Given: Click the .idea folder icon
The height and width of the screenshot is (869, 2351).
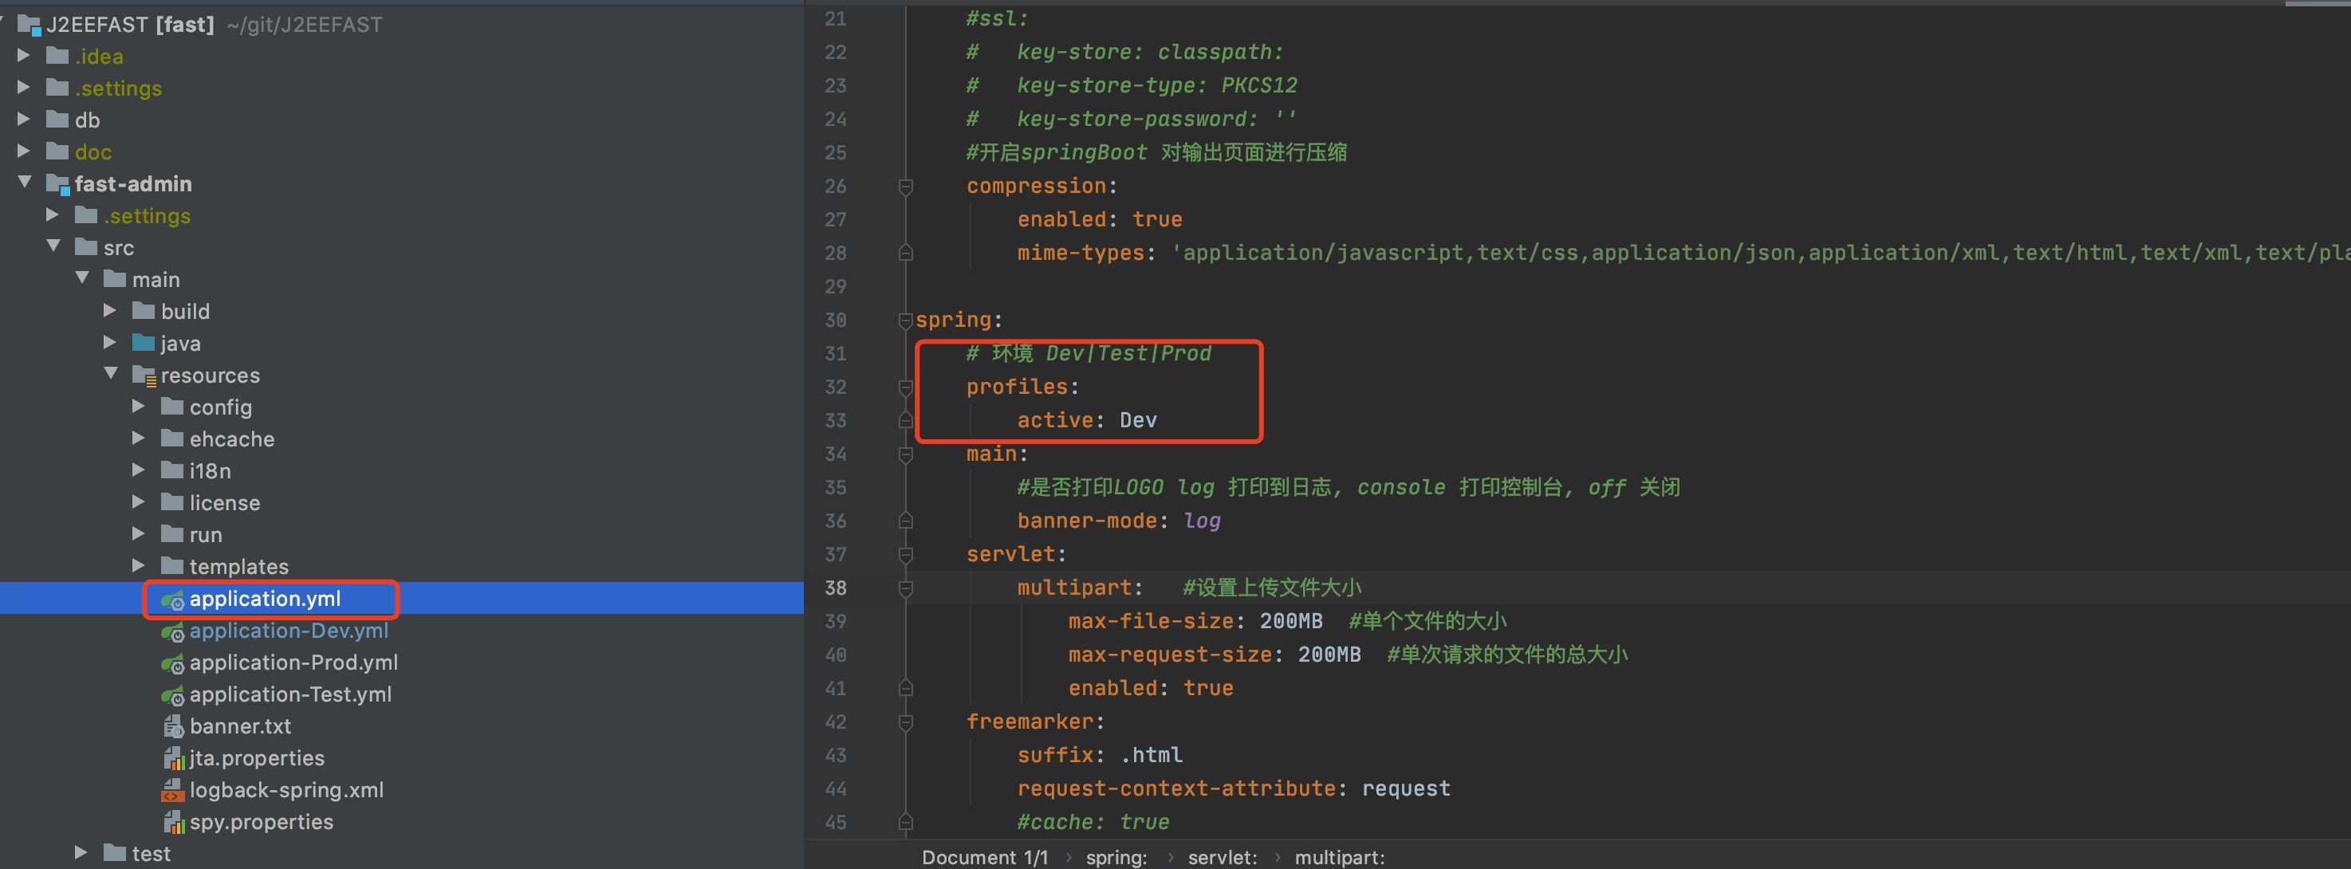Looking at the screenshot, I should [x=57, y=57].
